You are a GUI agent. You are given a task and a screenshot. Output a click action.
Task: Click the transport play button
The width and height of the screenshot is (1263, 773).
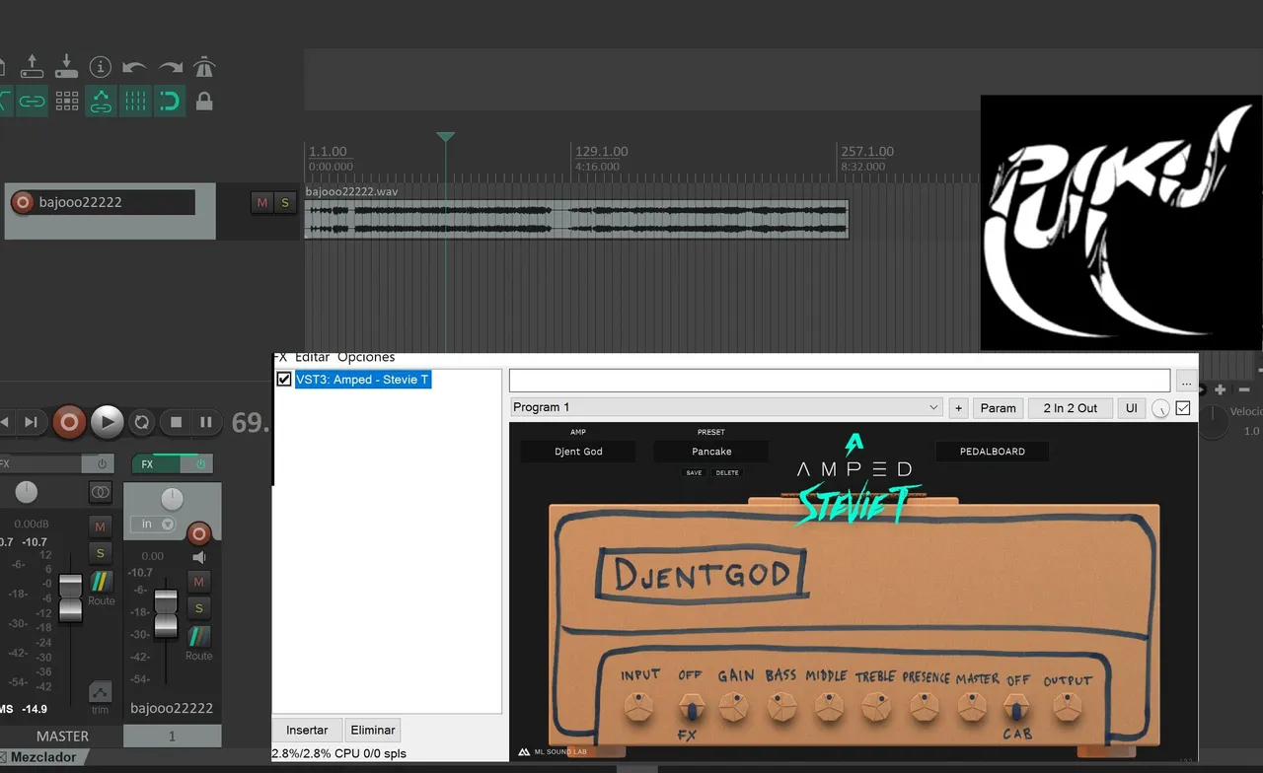tap(108, 422)
